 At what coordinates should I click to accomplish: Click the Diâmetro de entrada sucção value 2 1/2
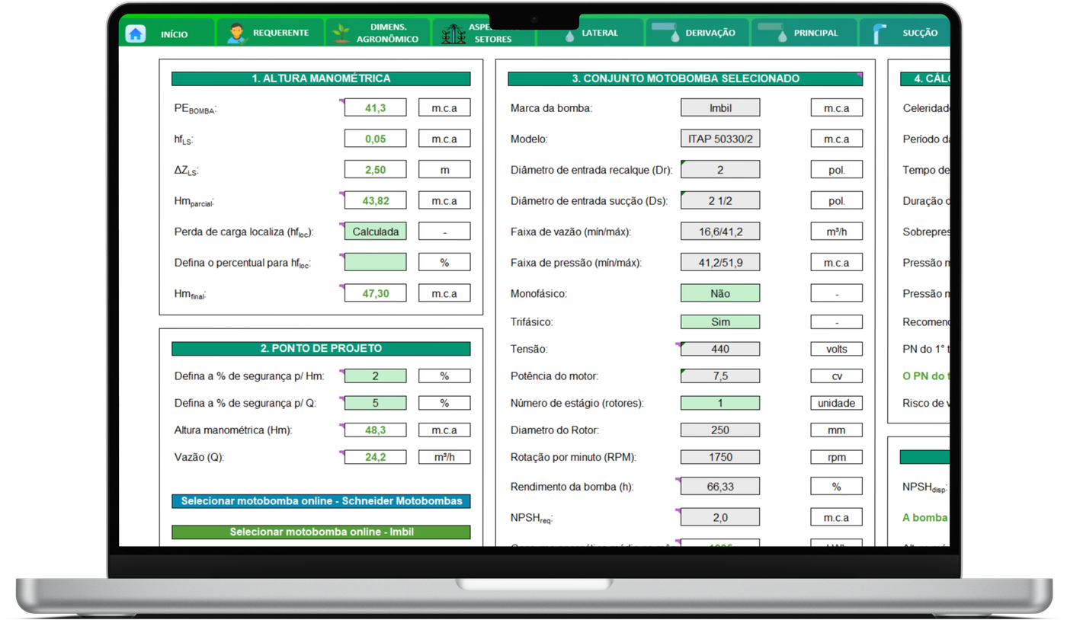tap(720, 200)
